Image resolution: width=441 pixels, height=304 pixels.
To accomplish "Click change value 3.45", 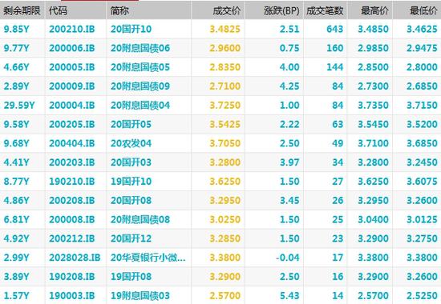I will [x=289, y=201].
